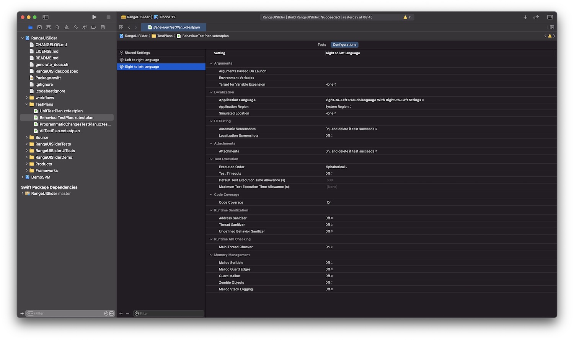Show only recently modified files filter

click(x=106, y=314)
